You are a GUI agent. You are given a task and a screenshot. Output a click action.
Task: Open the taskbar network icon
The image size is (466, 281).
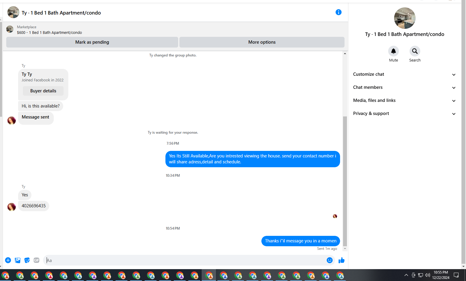421,275
